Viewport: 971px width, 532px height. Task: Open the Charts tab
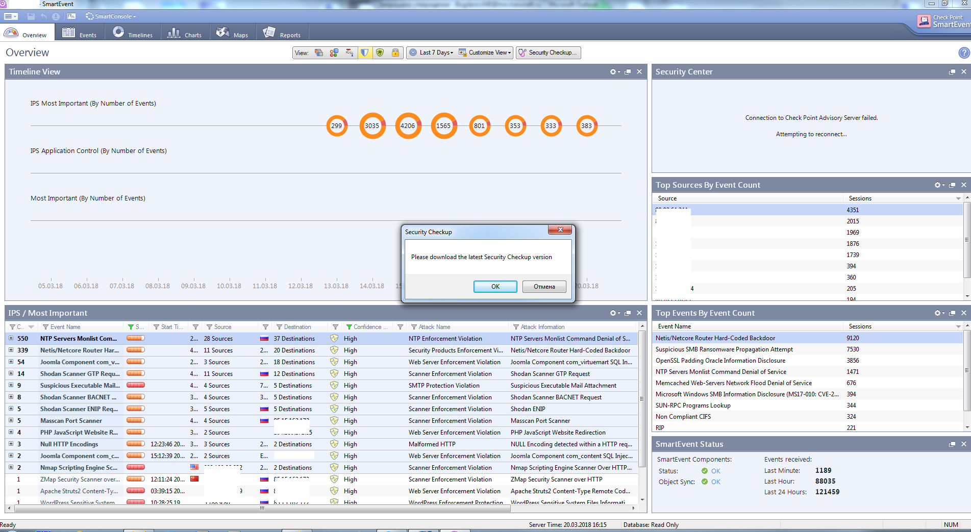(x=184, y=33)
